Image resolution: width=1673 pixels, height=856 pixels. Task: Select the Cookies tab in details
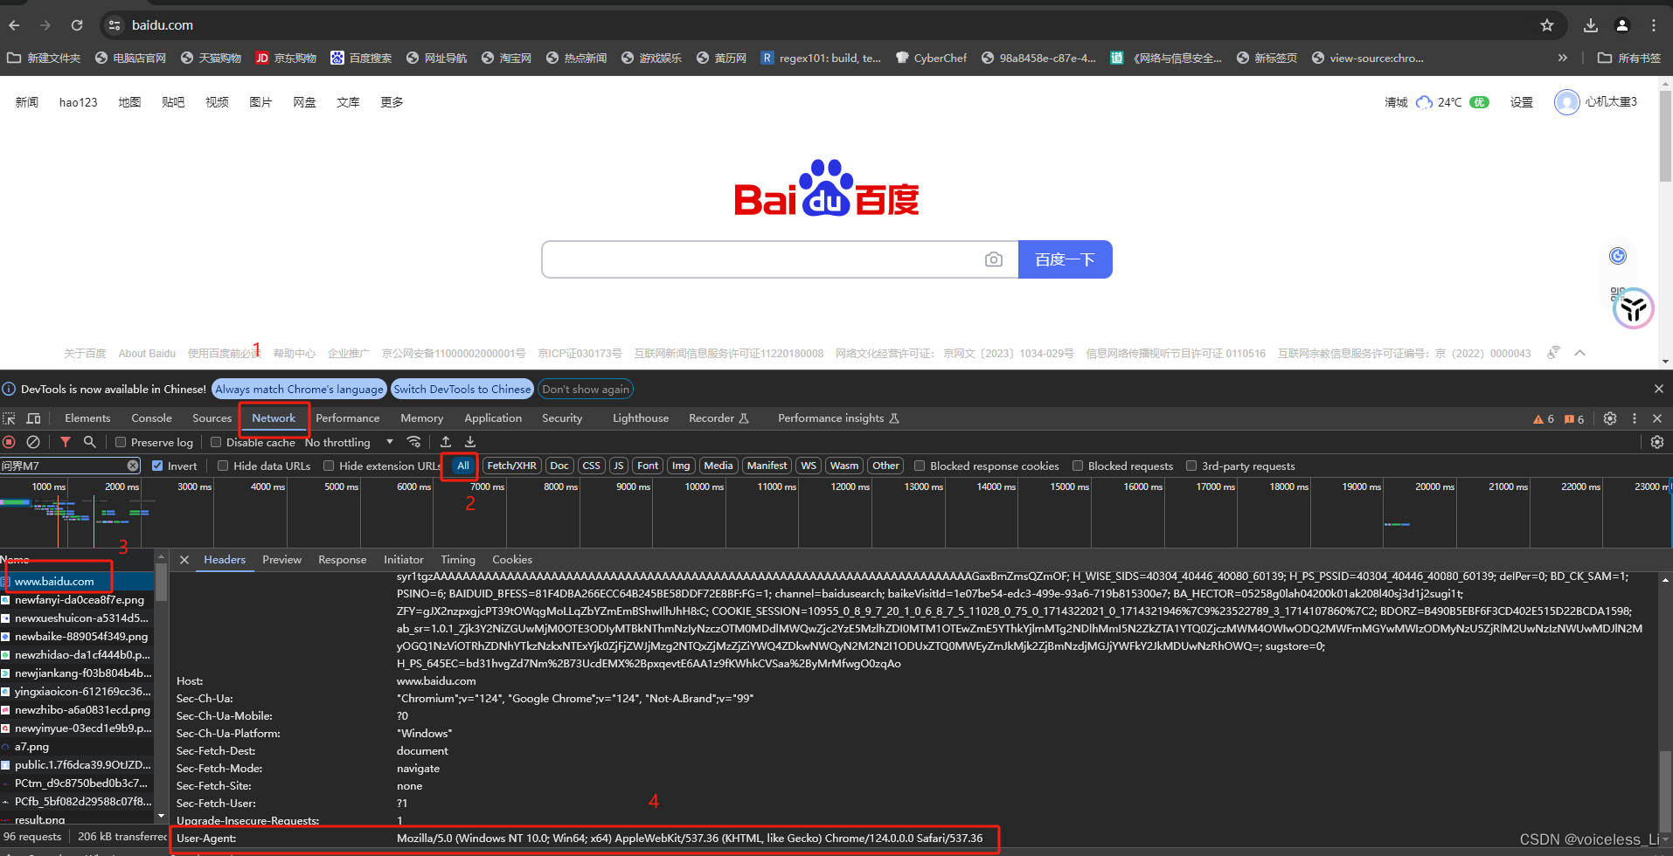pos(512,560)
